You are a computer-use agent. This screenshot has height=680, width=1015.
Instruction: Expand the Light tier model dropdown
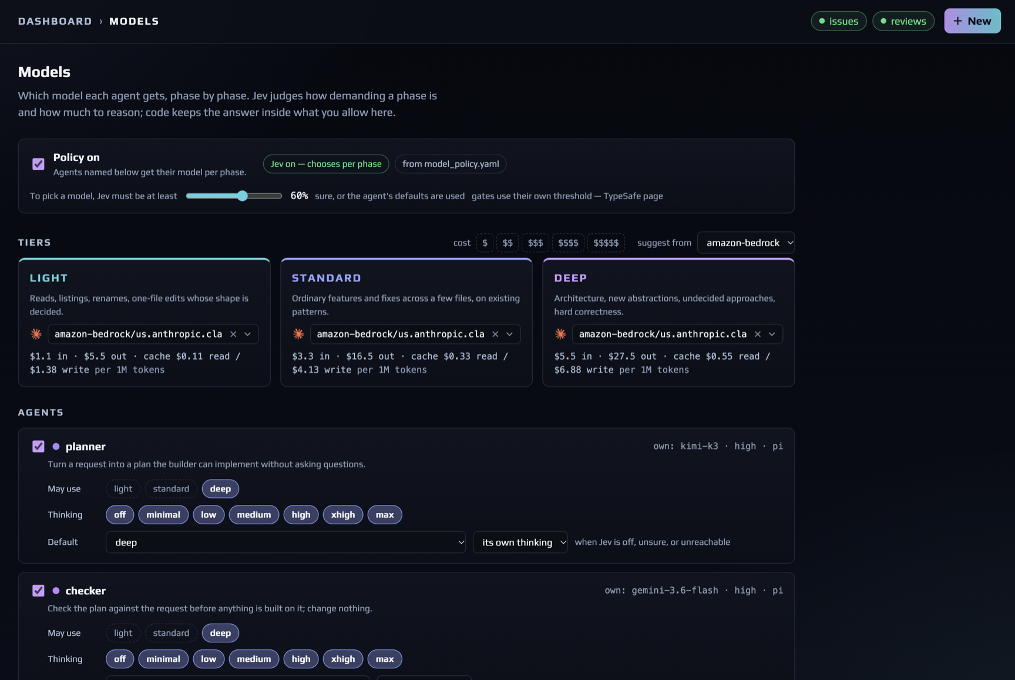pyautogui.click(x=248, y=334)
